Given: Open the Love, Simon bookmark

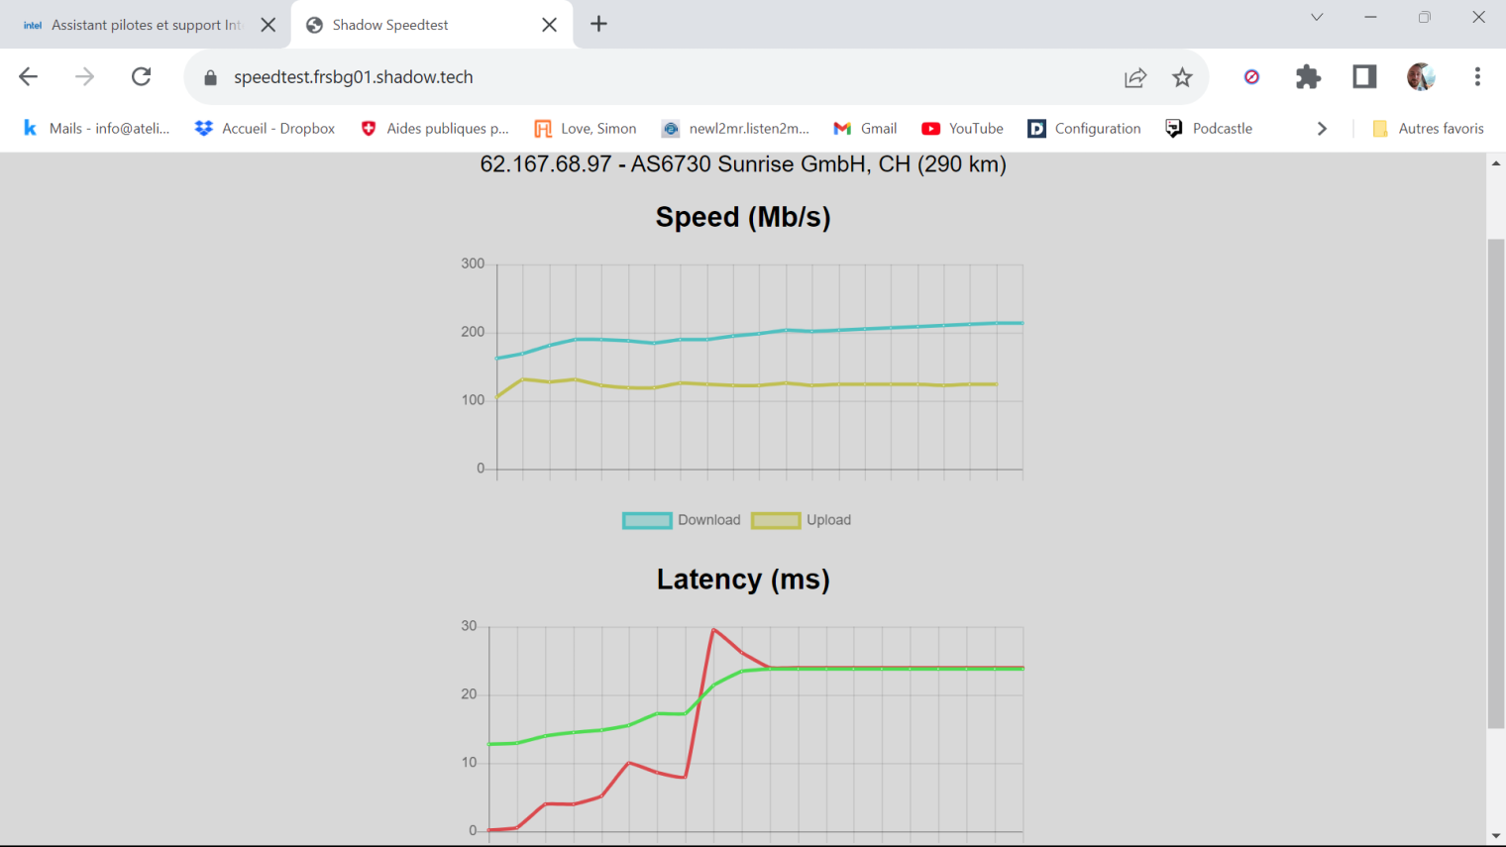Looking at the screenshot, I should coord(586,129).
